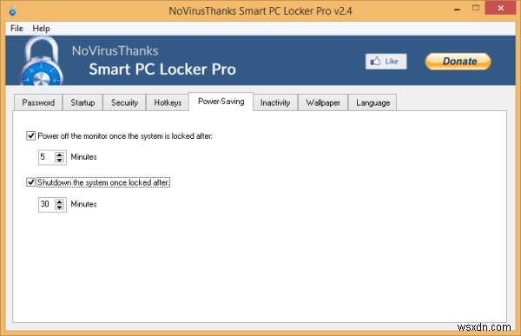Increase shutdown minutes with up arrow
The image size is (521, 336).
click(59, 201)
